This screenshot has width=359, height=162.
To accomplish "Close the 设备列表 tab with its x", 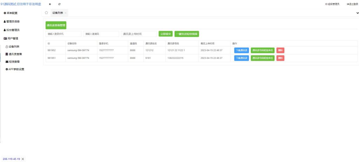I will coord(66,13).
